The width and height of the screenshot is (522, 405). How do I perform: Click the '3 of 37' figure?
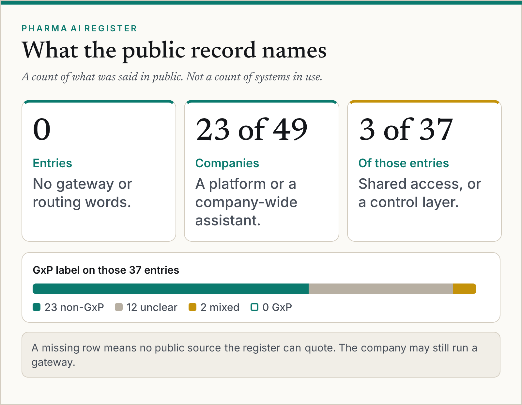tap(406, 129)
